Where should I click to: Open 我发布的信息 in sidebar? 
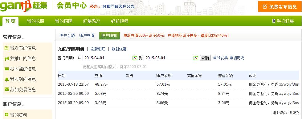pyautogui.click(x=23, y=48)
